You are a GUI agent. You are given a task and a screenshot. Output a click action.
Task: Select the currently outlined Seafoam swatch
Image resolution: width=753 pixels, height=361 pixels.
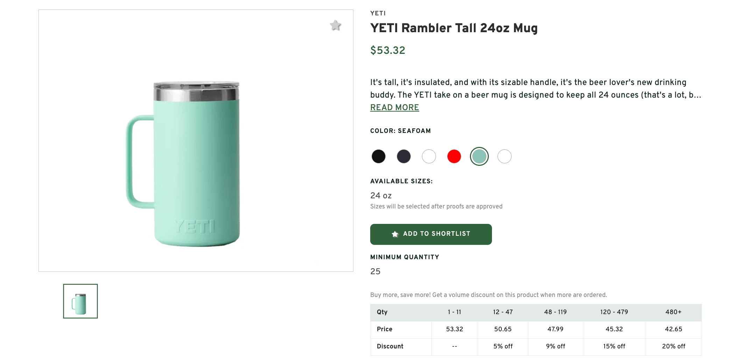(479, 156)
